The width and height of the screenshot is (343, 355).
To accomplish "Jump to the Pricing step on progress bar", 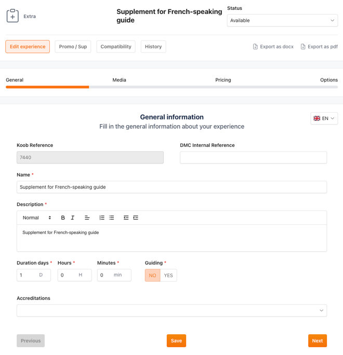I will (x=223, y=80).
